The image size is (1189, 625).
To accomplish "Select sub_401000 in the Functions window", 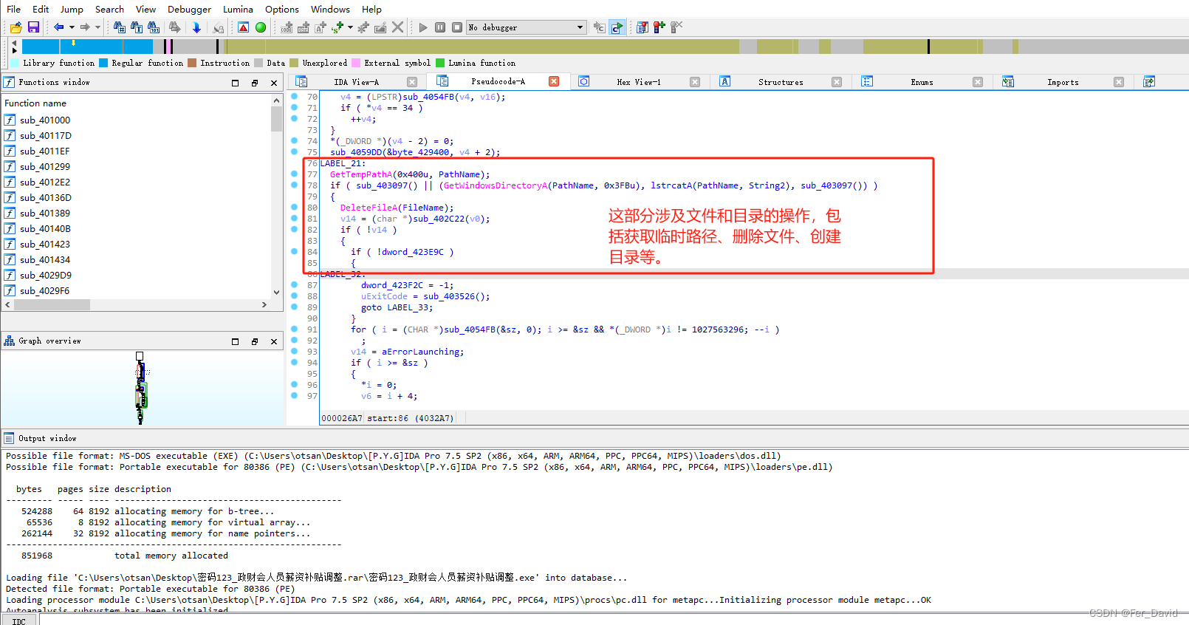I will 45,120.
